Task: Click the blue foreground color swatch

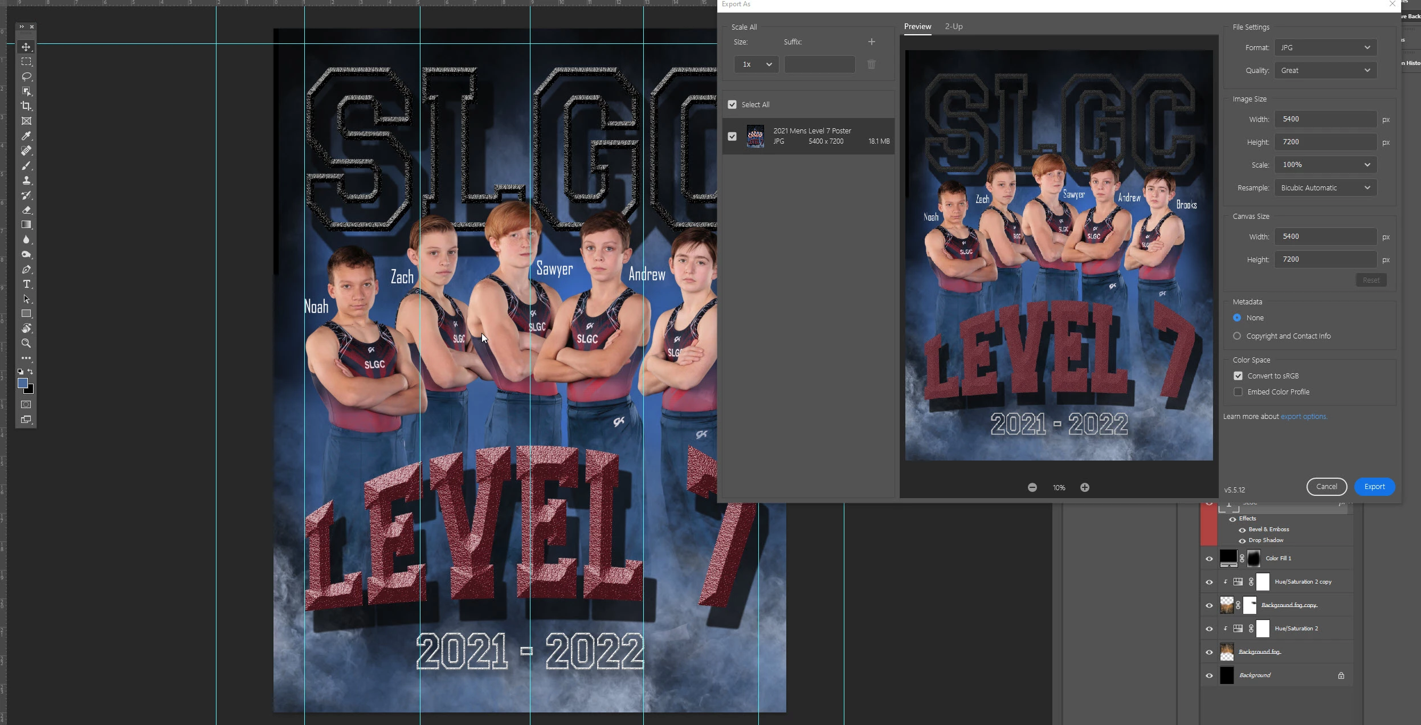Action: point(22,383)
